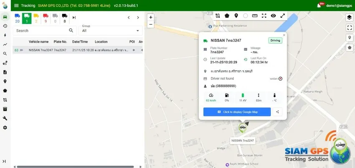Open the map layers button
The image size is (355, 168).
(350, 17)
